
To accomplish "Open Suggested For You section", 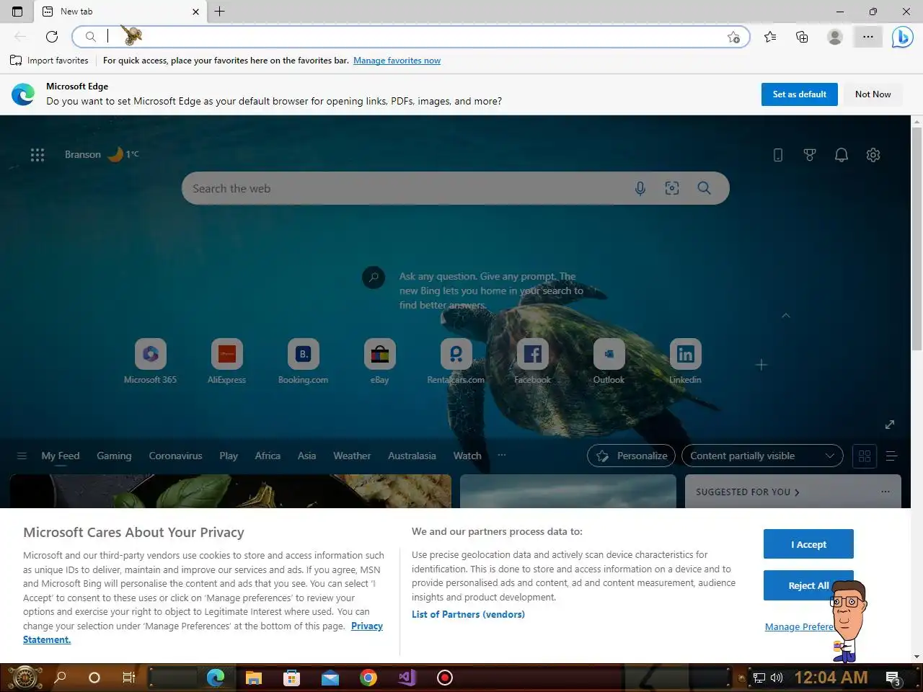I will (x=748, y=492).
